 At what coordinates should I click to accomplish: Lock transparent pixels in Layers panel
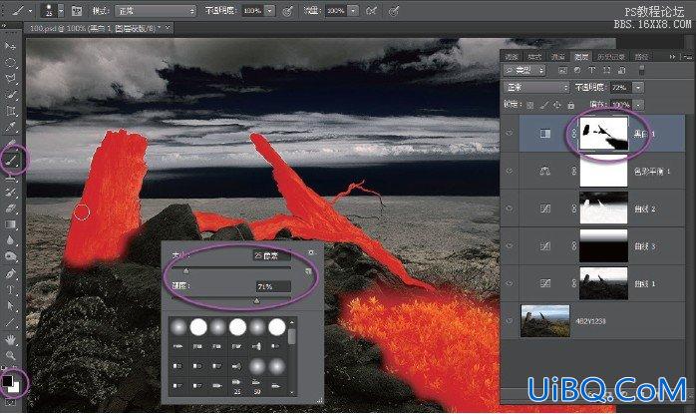coord(529,105)
